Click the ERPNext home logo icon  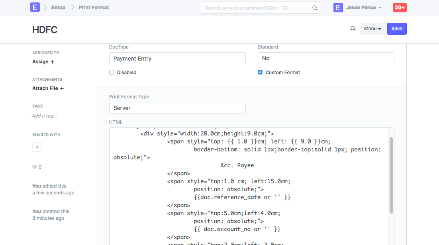point(35,7)
